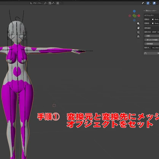Open the snapping options dropdown
Image resolution: width=159 pixels, height=159 pixels.
click(x=53, y=3)
